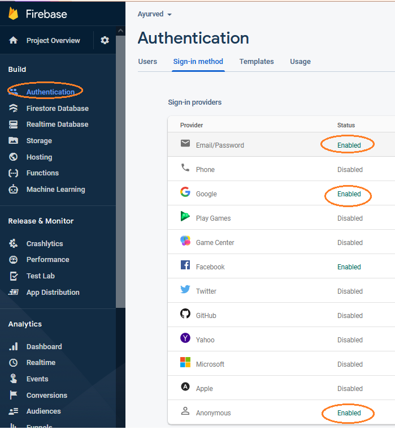
Task: Select the Sign-in method tab
Action: click(x=198, y=62)
